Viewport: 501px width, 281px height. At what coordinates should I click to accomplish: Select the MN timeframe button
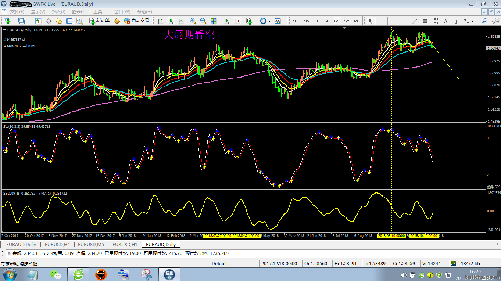click(357, 21)
